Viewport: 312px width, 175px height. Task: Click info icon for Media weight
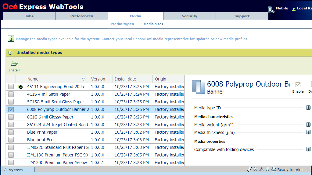[308, 125]
